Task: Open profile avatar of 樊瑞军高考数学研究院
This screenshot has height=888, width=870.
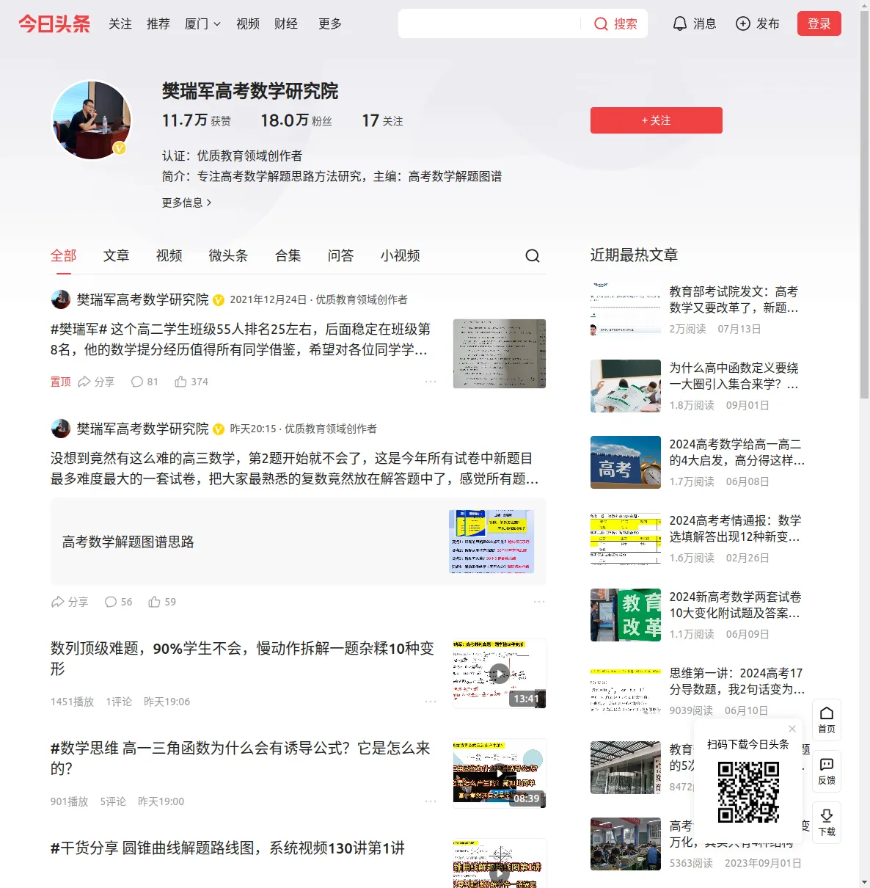Action: (x=92, y=120)
